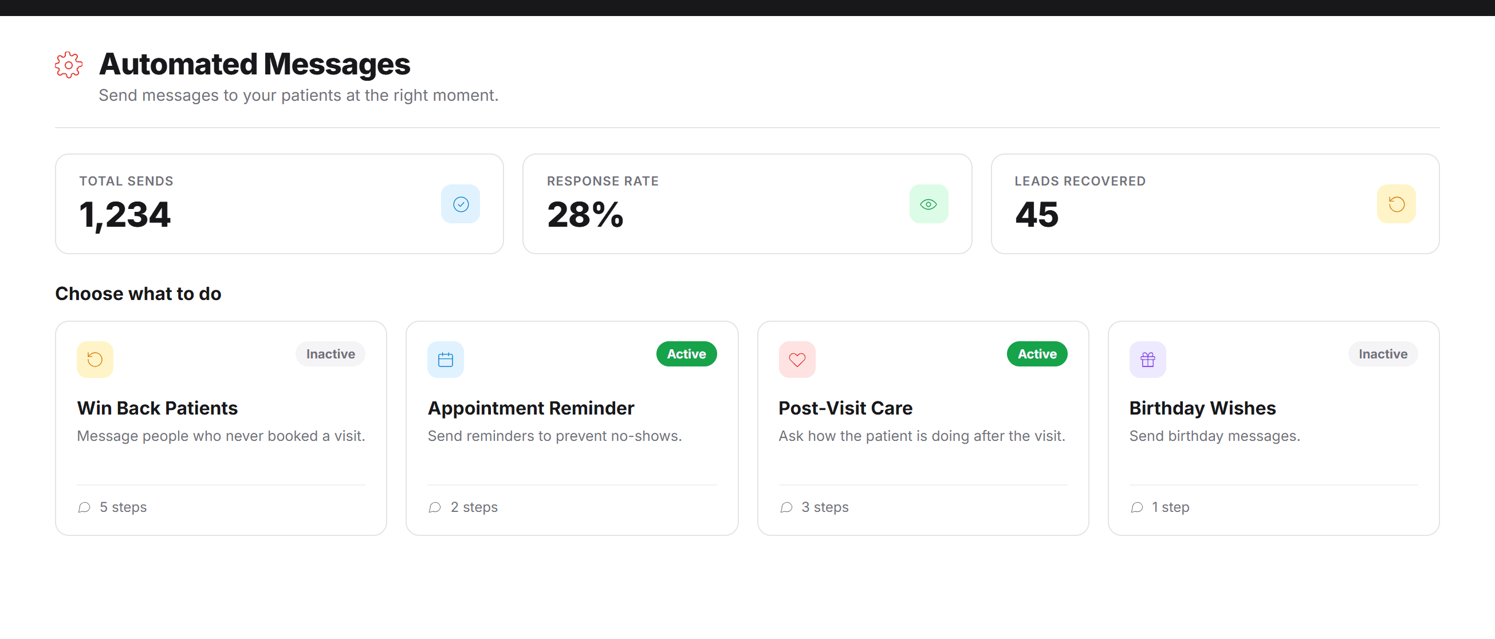This screenshot has height=639, width=1495.
Task: Click the calendar icon on Appointment Reminder card
Action: pyautogui.click(x=446, y=360)
